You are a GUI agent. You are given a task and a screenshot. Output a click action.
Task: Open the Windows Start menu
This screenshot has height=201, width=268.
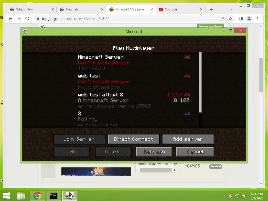(6, 196)
